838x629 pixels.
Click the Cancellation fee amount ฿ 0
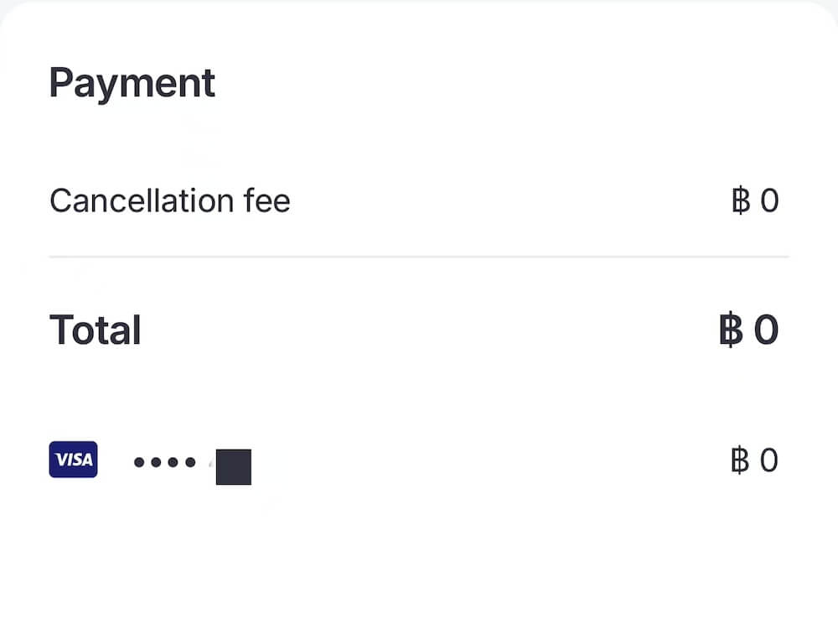point(755,201)
